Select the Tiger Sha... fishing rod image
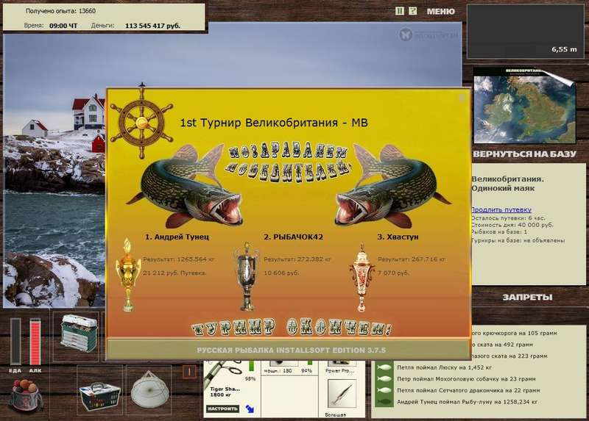589x421 pixels. (223, 373)
